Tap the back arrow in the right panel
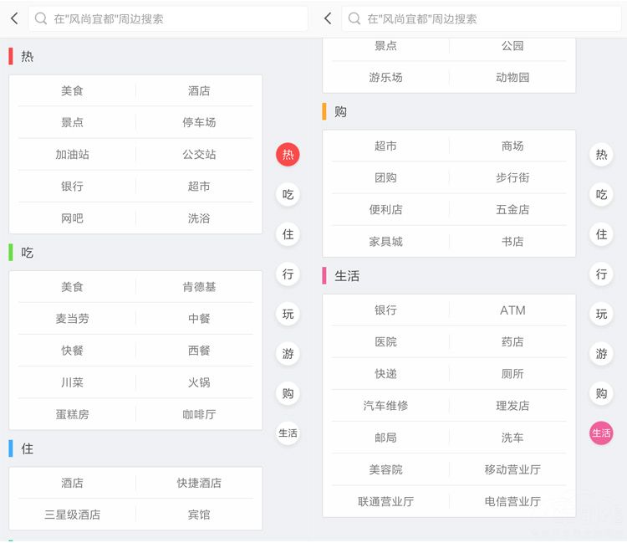The image size is (627, 543). 328,18
